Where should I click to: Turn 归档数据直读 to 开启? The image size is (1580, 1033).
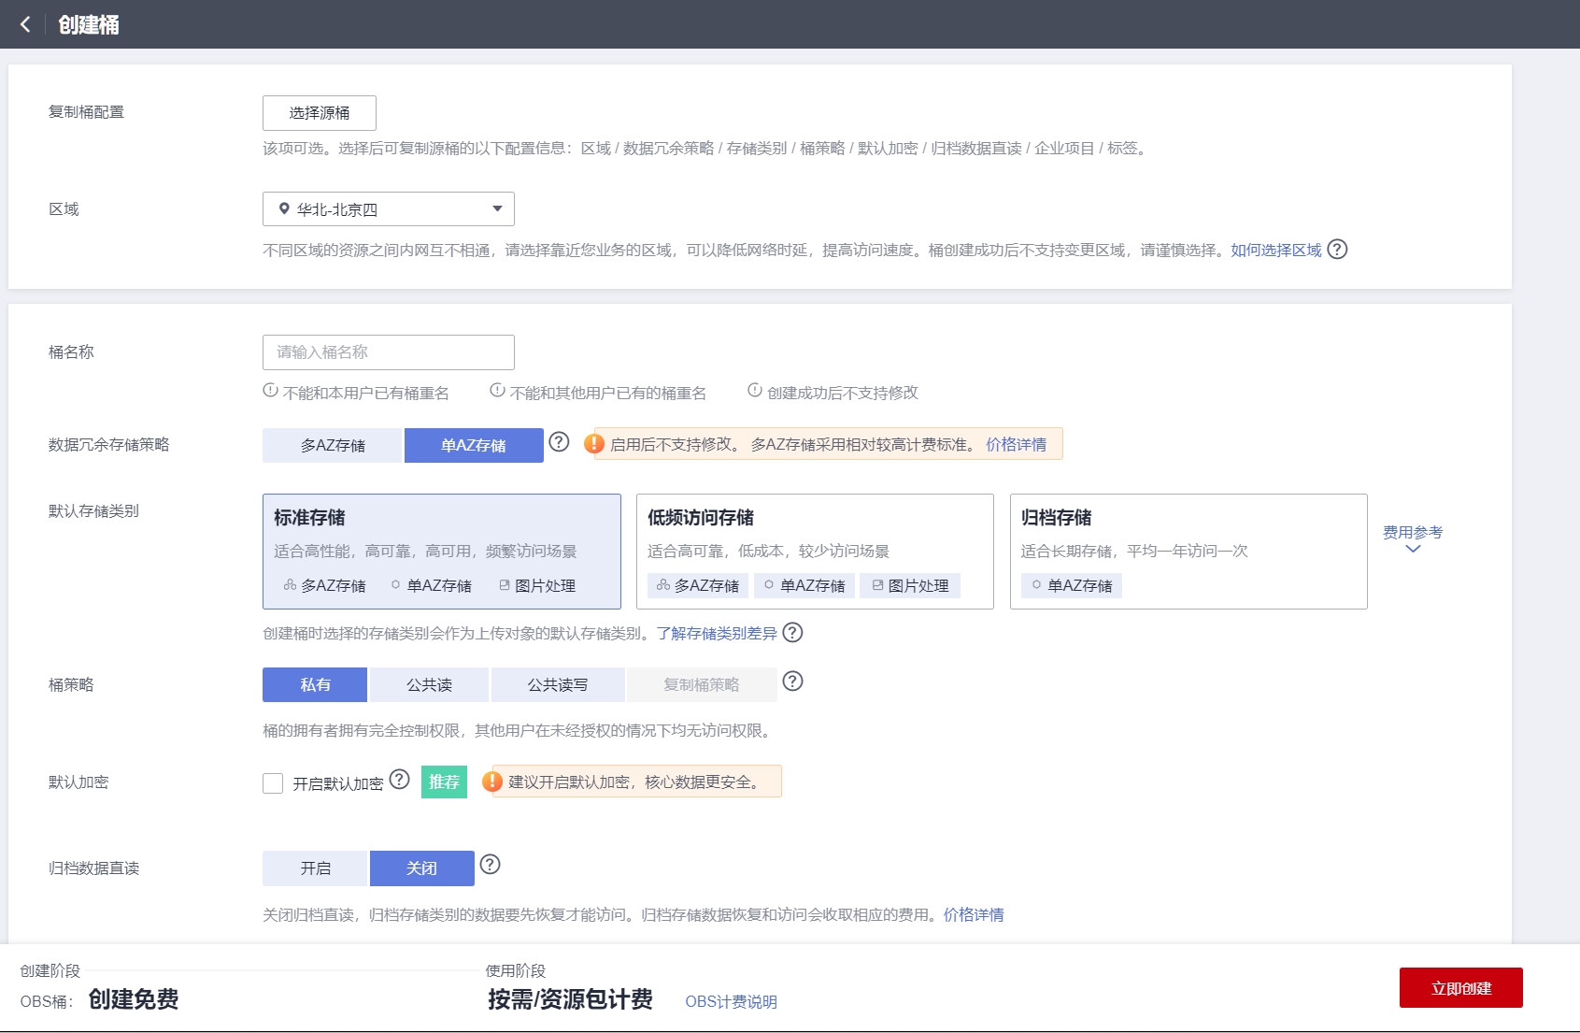click(x=315, y=868)
